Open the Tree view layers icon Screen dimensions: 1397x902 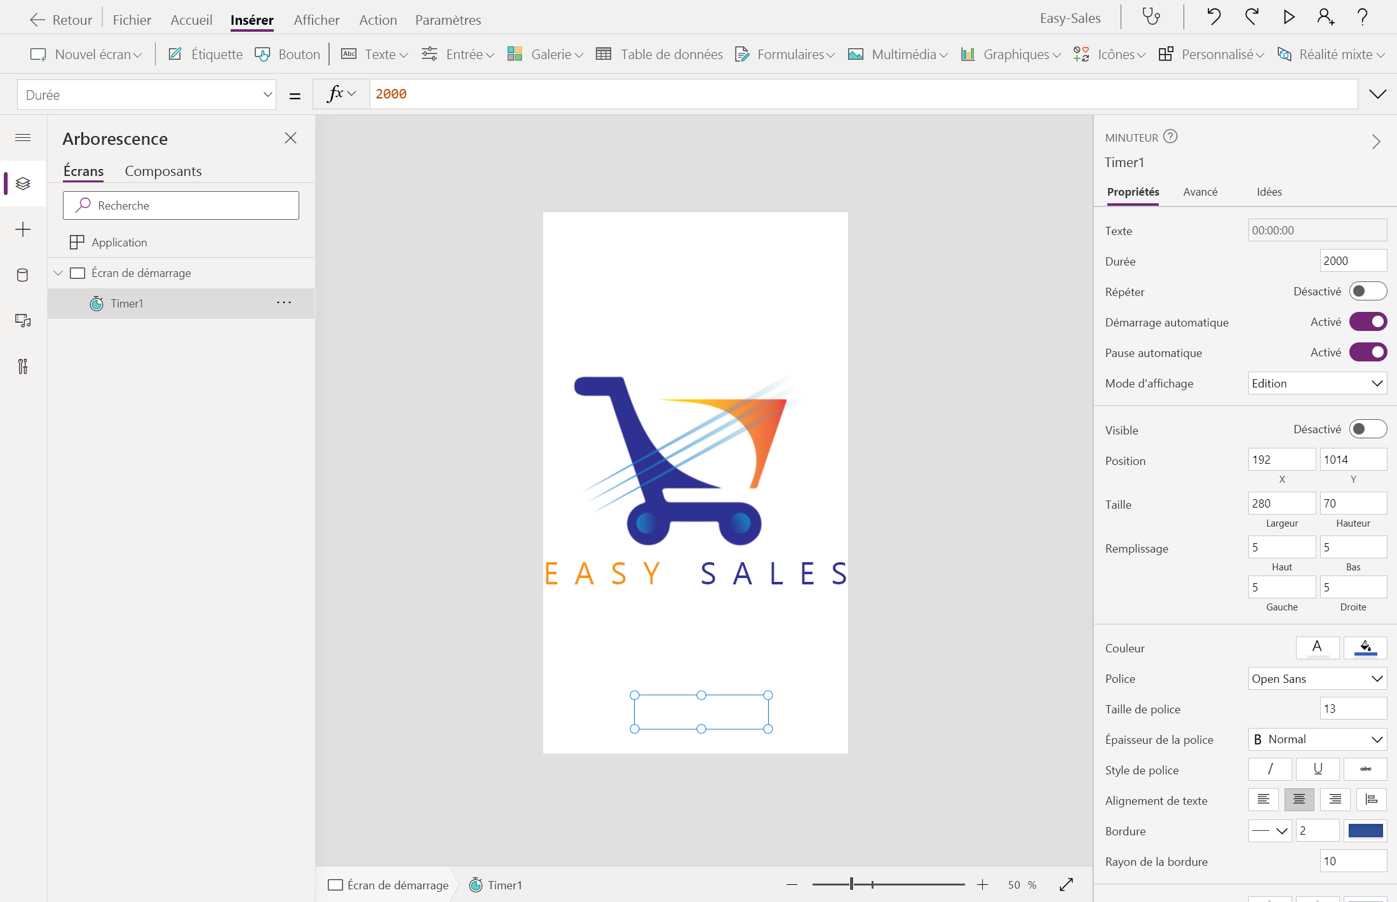coord(23,184)
